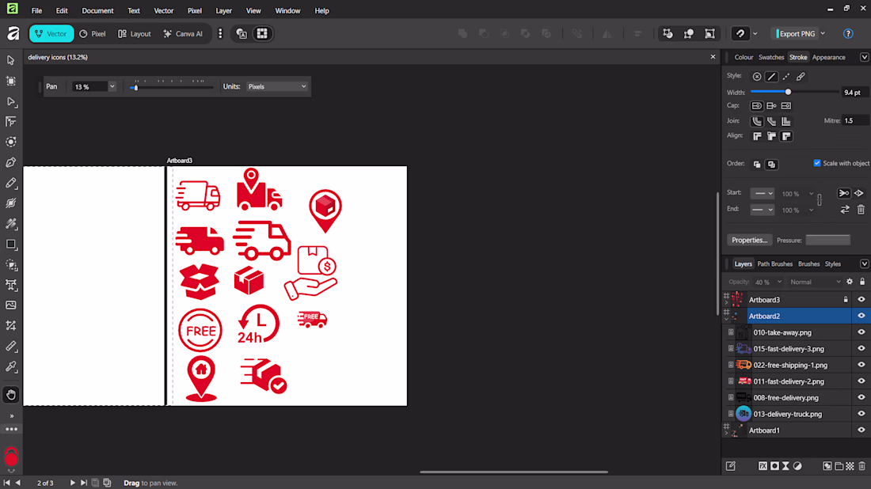Hide the 008-free-delivery.png layer
Viewport: 871px width, 489px height.
coord(861,397)
